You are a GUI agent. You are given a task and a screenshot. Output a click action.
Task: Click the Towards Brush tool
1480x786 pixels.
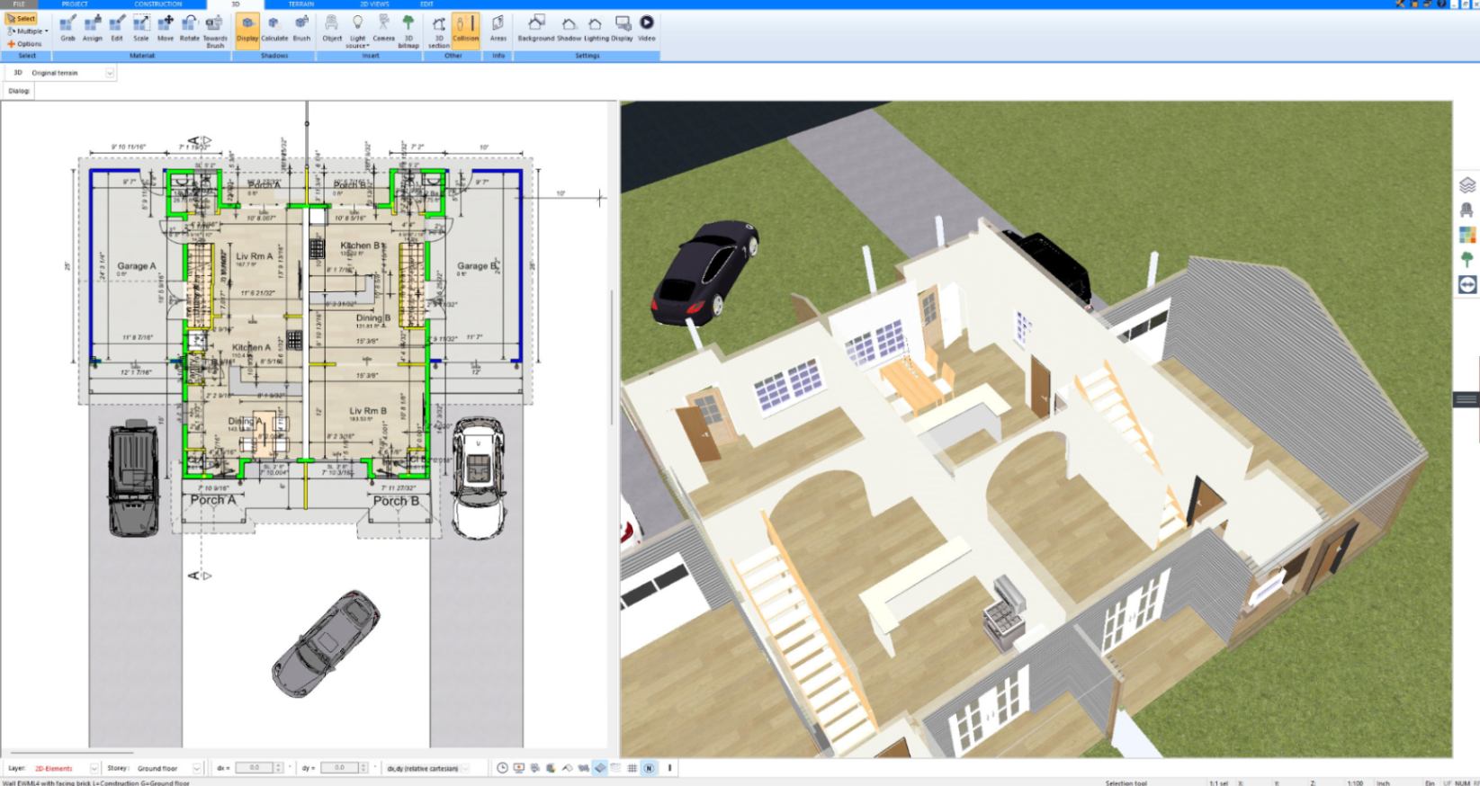pyautogui.click(x=215, y=31)
